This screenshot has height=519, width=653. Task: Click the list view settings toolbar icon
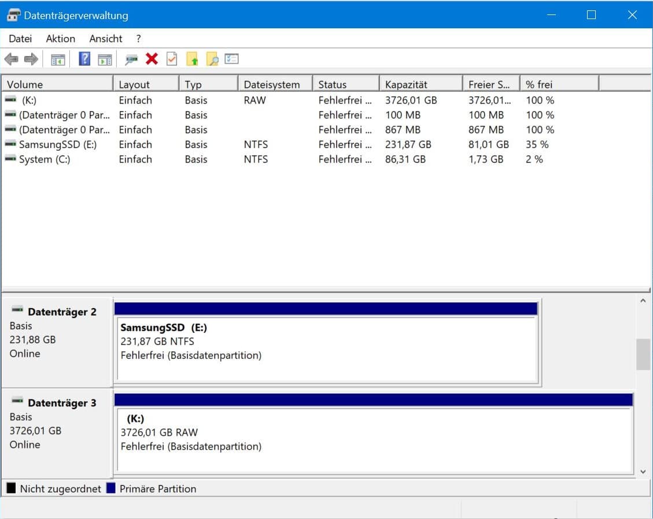pos(231,59)
